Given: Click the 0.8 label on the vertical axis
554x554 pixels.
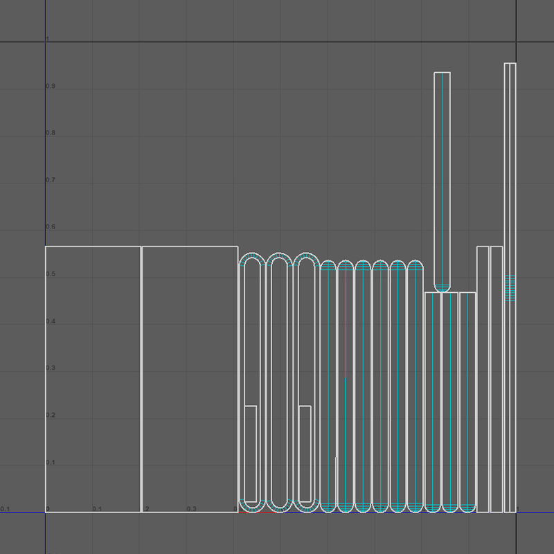Looking at the screenshot, I should 51,133.
